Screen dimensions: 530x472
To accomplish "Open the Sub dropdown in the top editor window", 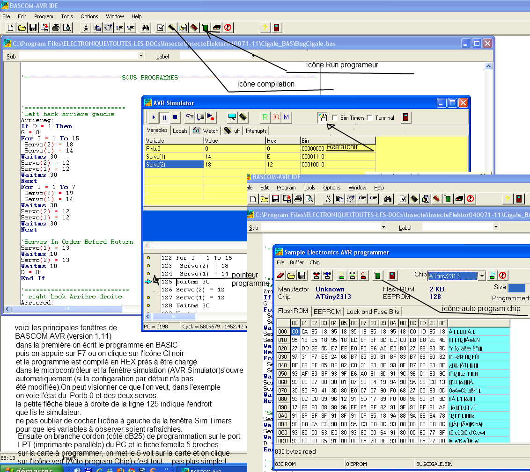I will coord(141,56).
